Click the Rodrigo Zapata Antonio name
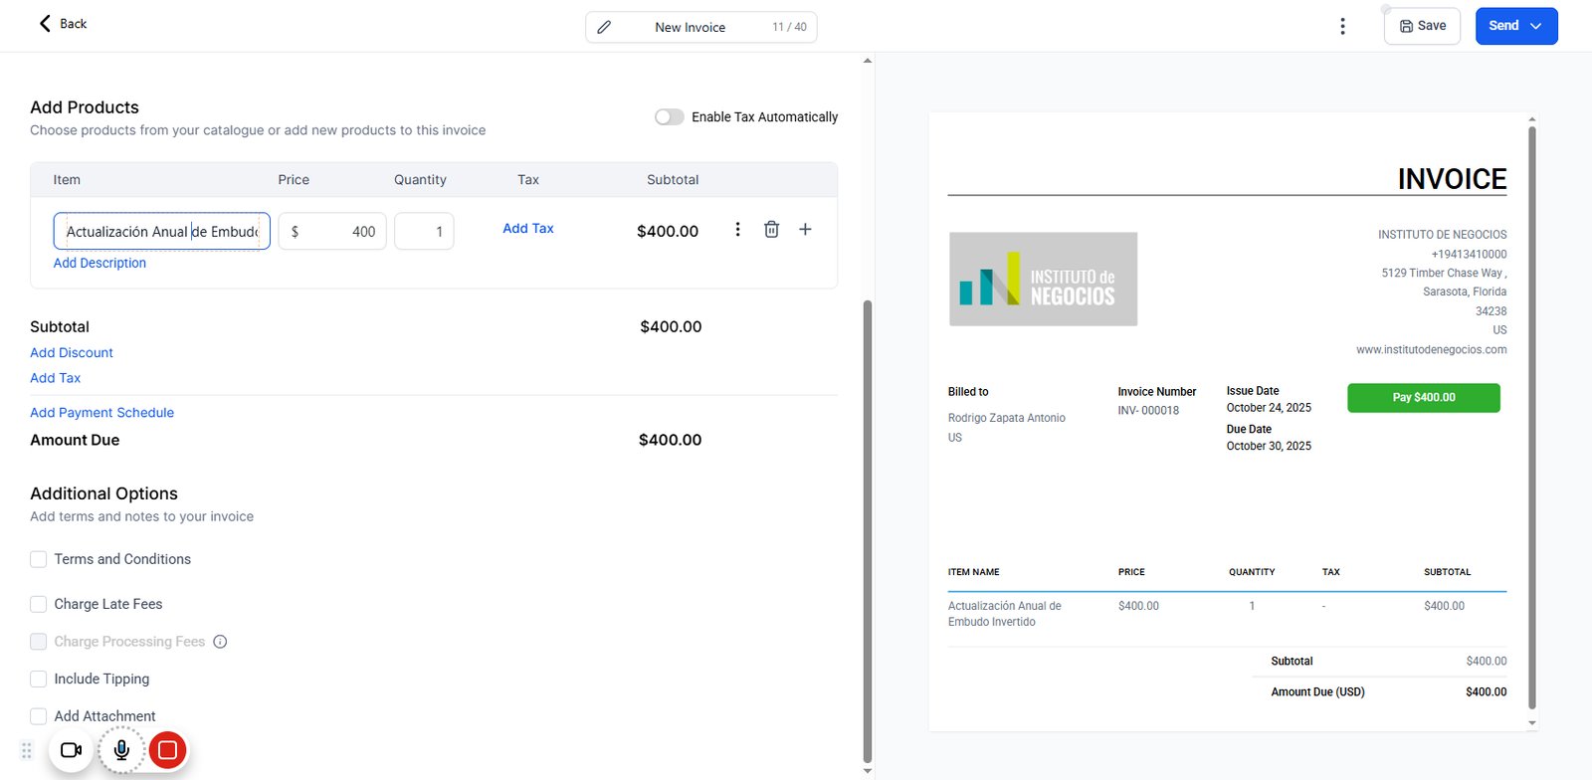 [1007, 418]
